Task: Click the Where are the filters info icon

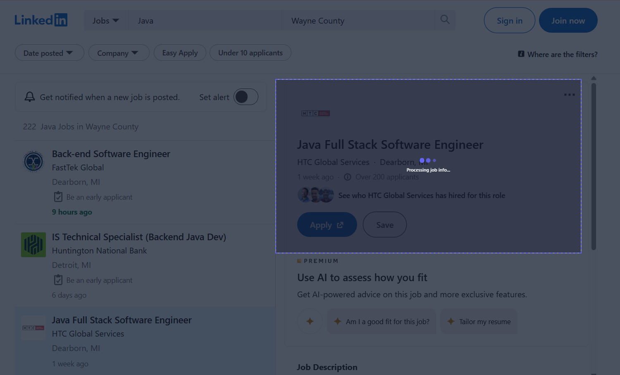Action: pos(521,54)
